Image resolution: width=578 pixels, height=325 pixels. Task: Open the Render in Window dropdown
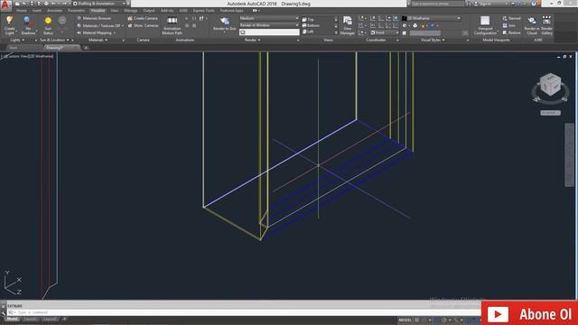point(269,25)
